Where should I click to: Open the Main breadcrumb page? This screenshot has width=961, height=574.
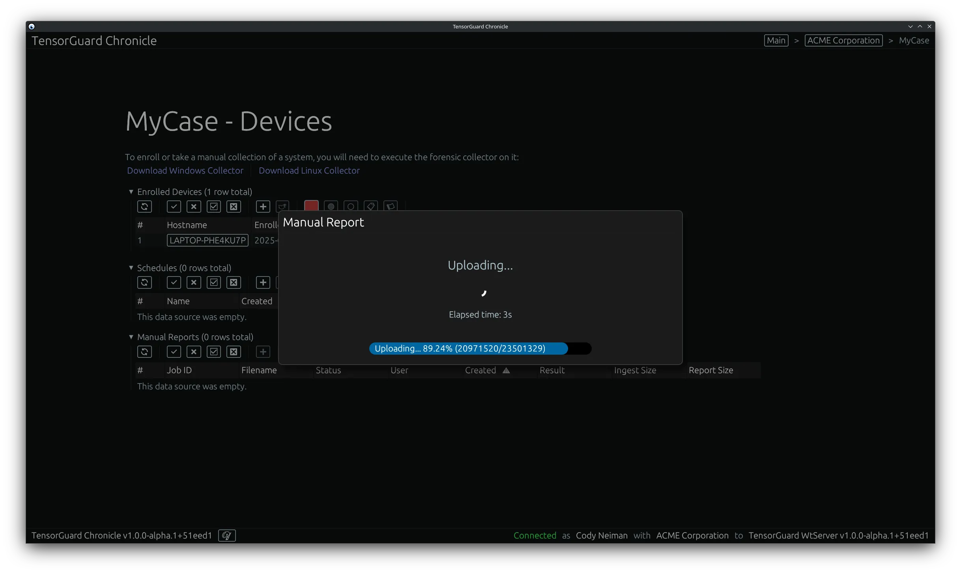coord(776,40)
